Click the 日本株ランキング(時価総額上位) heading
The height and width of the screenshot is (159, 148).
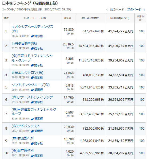[30, 3]
